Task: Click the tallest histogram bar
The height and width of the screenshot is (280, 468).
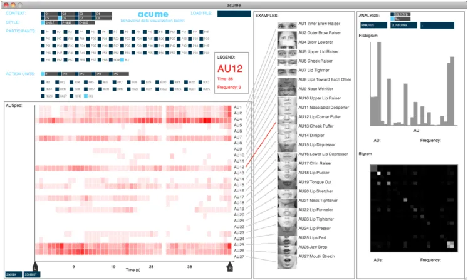Action: (379, 84)
